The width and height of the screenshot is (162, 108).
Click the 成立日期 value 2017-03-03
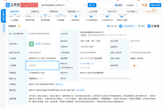(135, 41)
